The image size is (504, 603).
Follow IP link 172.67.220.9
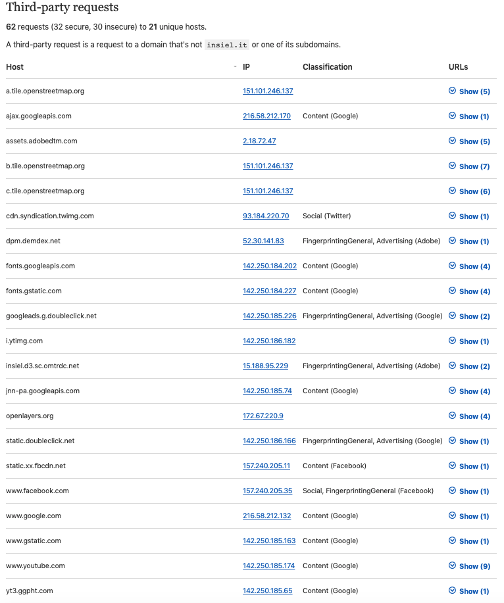(x=263, y=416)
